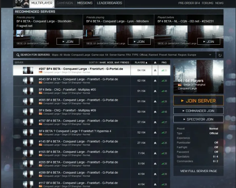Sort by favorites chevron column header
The image size is (236, 188).
point(155,63)
